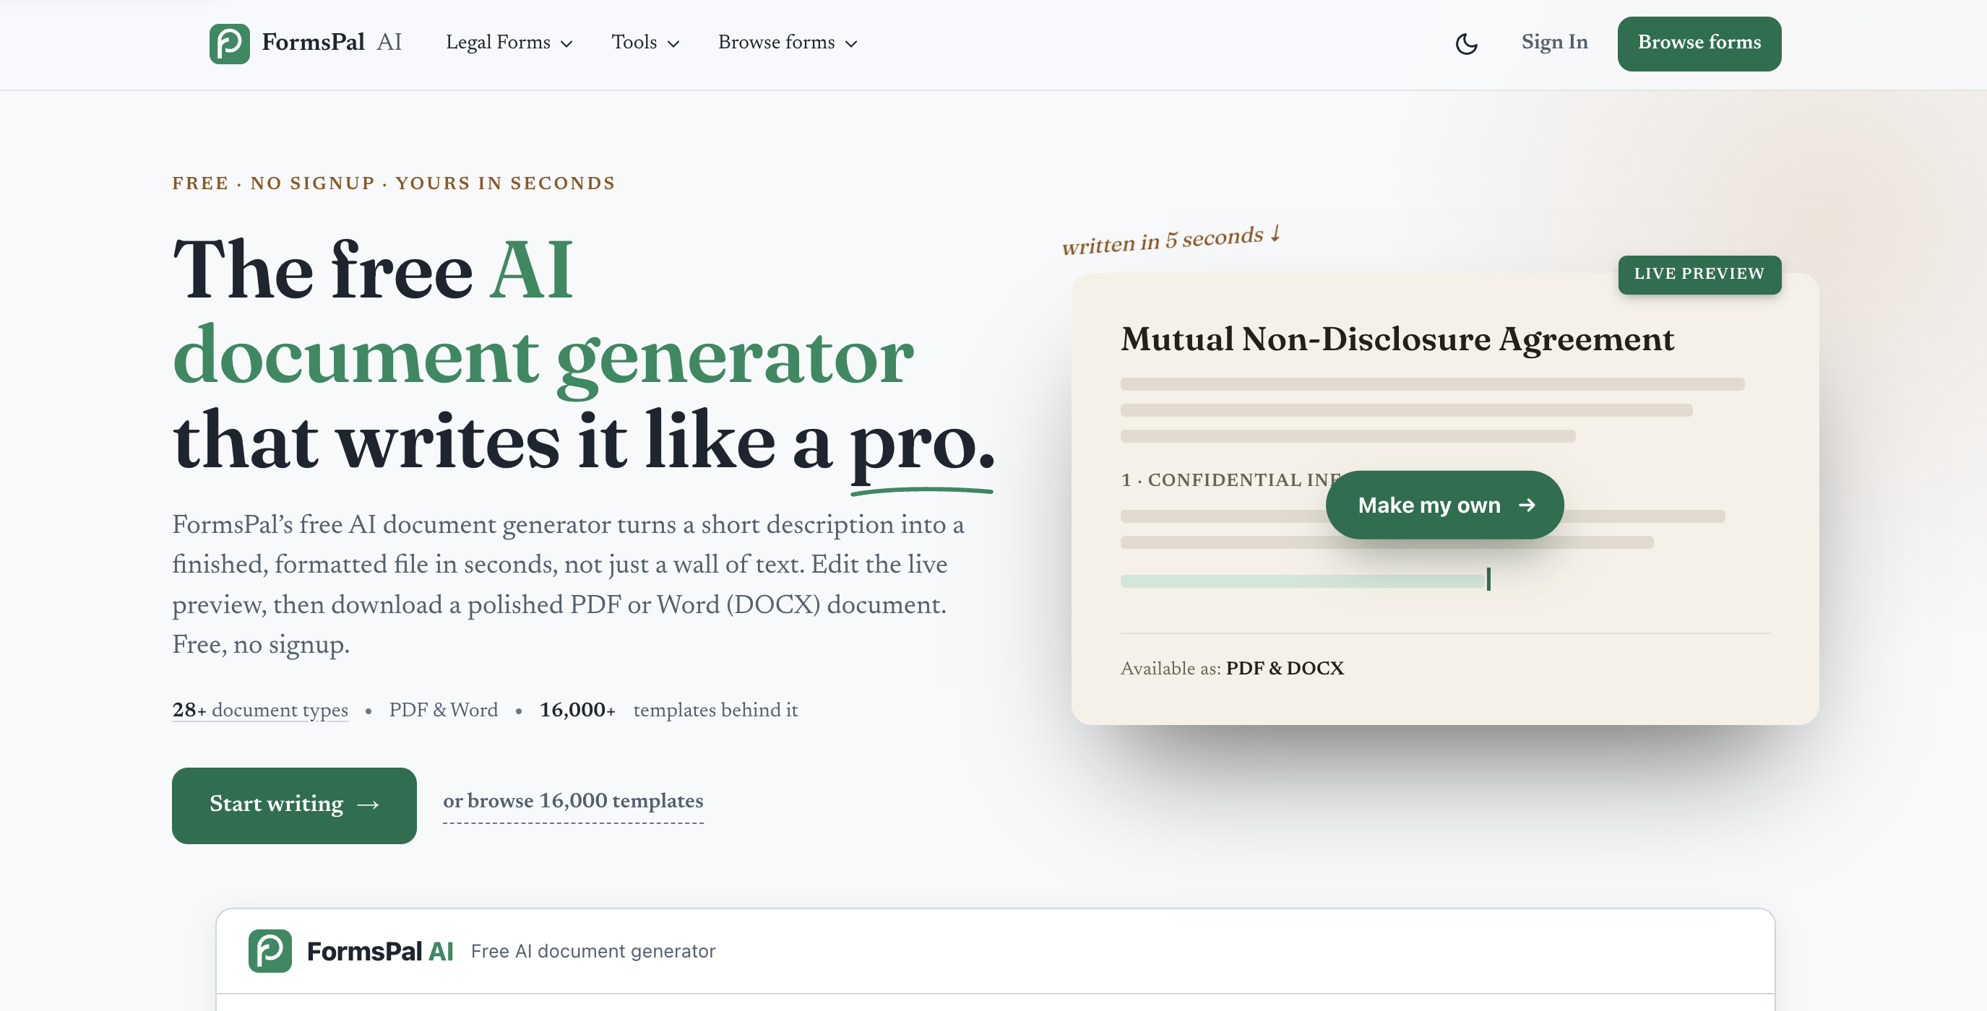Screen dimensions: 1987x1011
Task: Click the '16,000+' templates stat
Action: pos(577,711)
